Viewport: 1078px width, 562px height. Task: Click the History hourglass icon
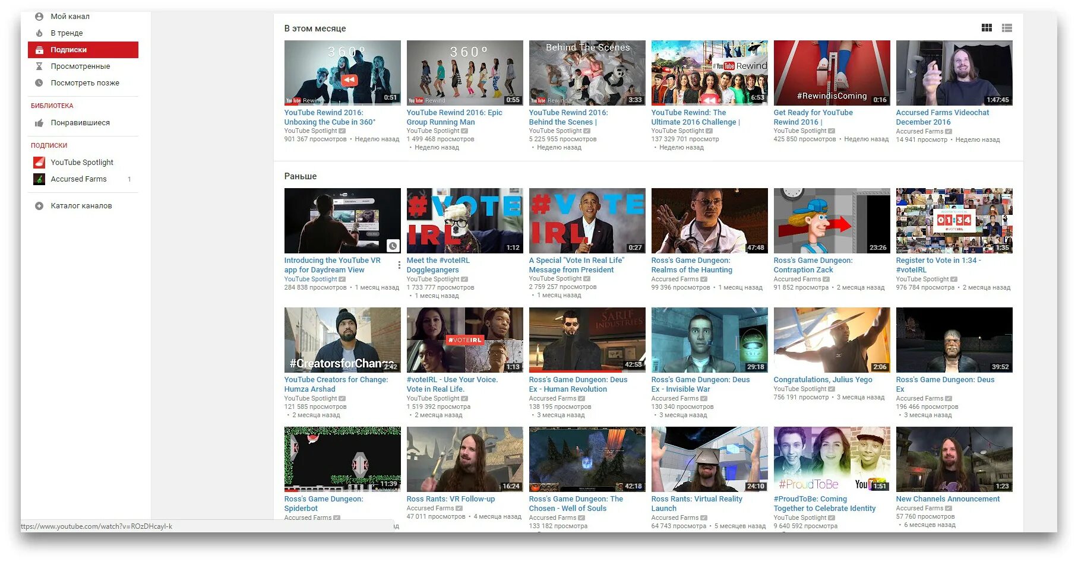pos(39,66)
